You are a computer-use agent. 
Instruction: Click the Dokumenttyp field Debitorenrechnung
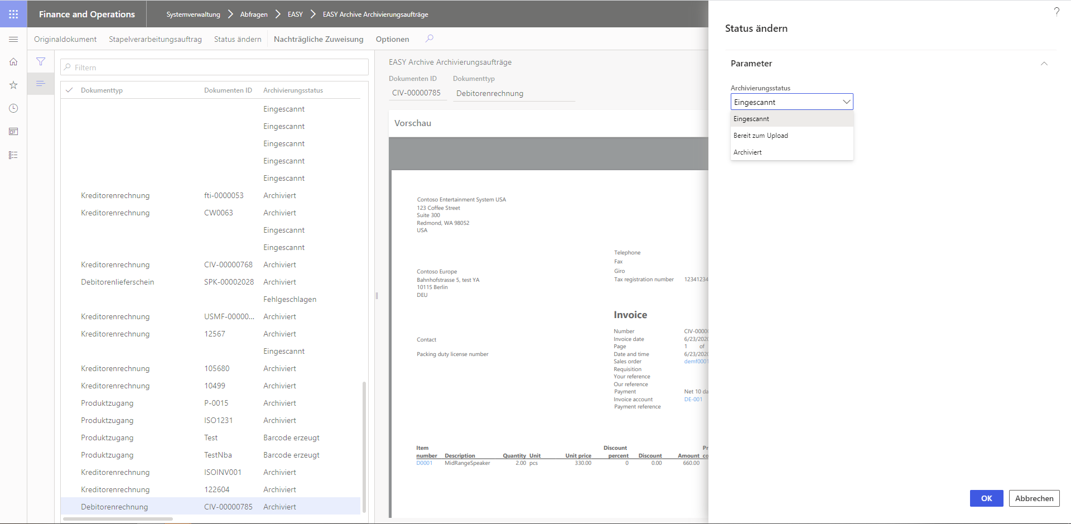click(514, 93)
